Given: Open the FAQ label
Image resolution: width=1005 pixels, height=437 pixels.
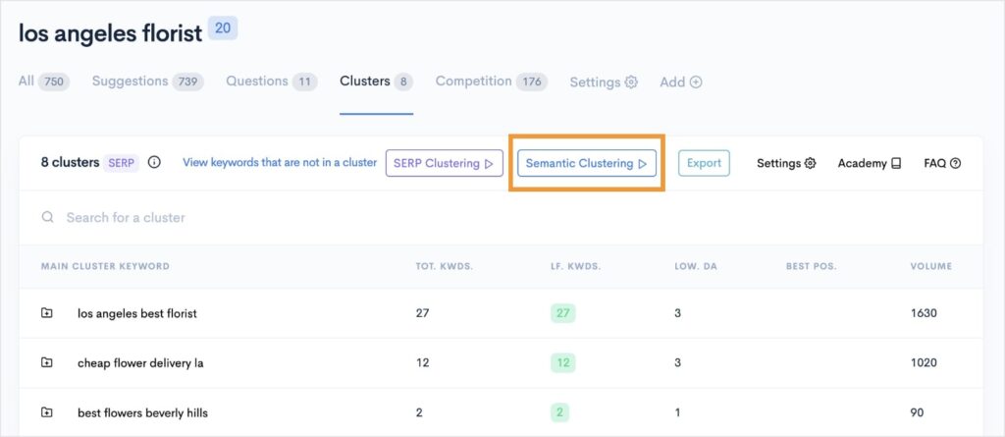Looking at the screenshot, I should [935, 163].
